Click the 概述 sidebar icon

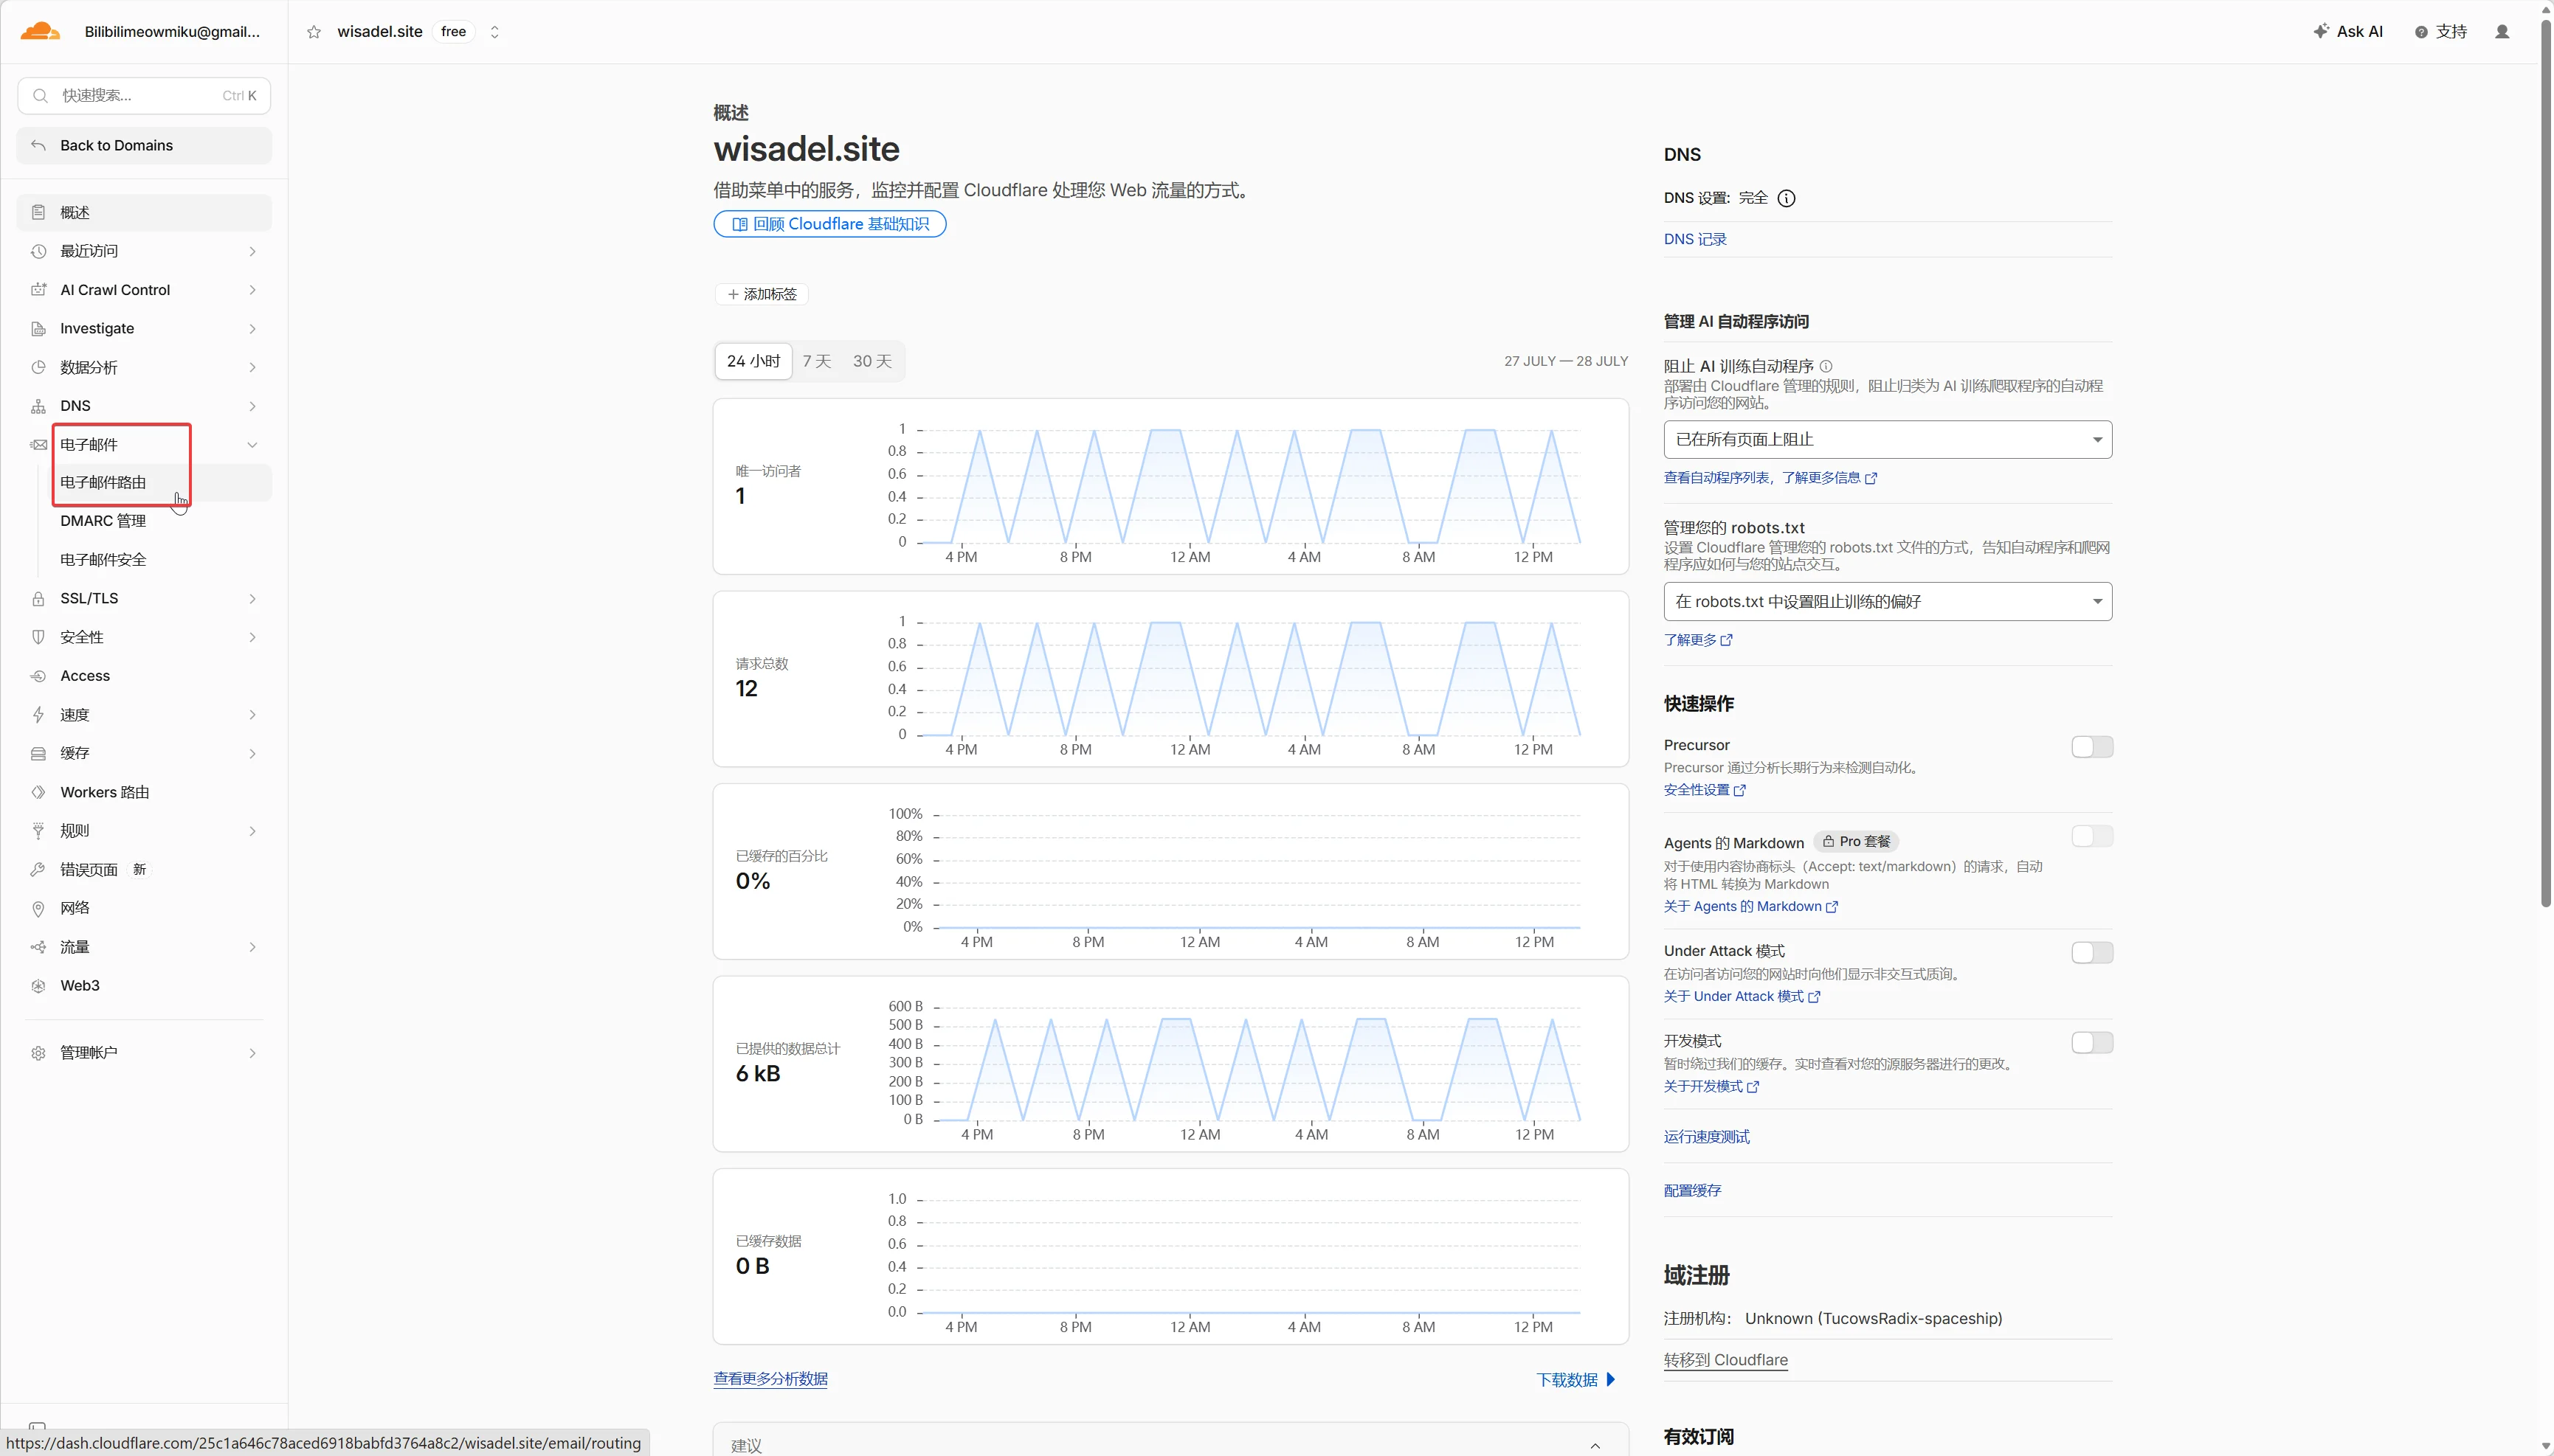pyautogui.click(x=38, y=212)
